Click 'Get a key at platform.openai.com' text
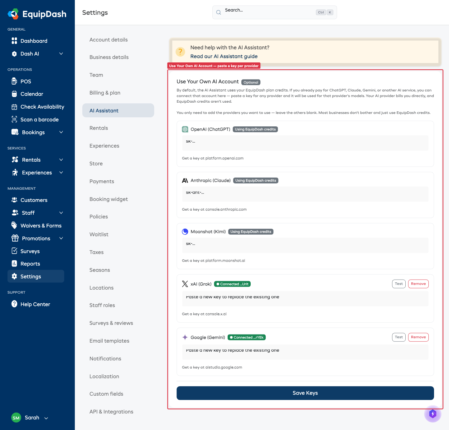449x430 pixels. pos(213,158)
